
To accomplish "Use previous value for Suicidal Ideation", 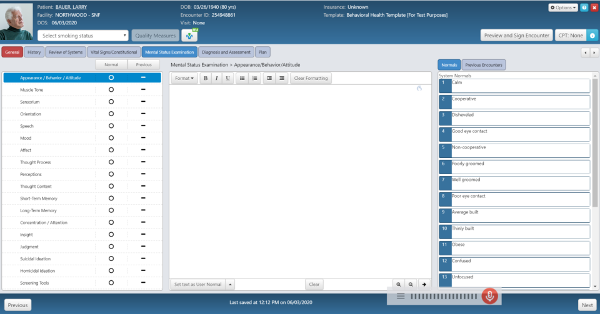I will click(x=143, y=258).
